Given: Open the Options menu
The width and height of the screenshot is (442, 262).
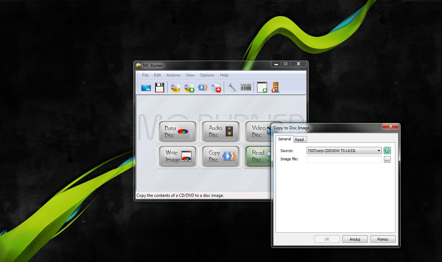Looking at the screenshot, I should [207, 75].
